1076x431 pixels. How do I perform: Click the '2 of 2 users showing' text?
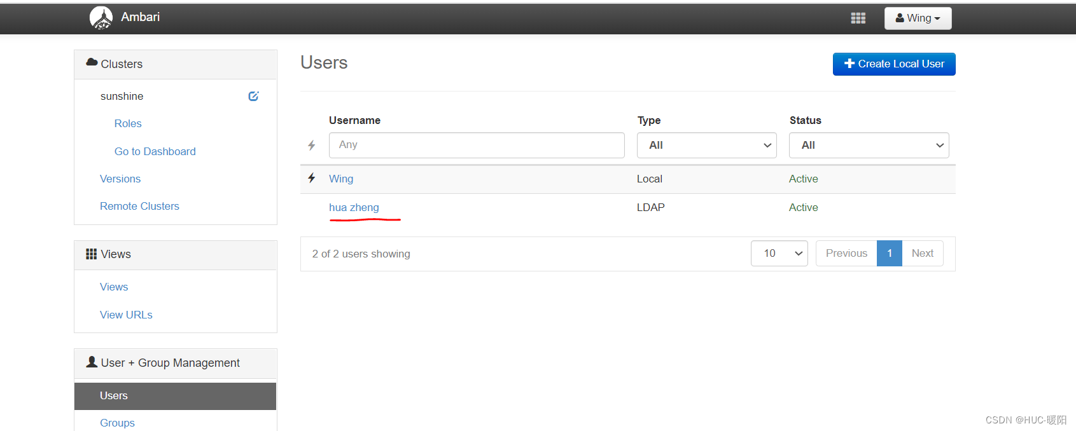click(x=361, y=254)
